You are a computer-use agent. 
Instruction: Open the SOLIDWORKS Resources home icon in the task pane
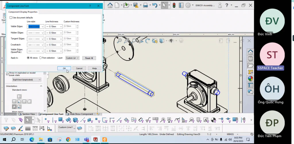coord(250,52)
